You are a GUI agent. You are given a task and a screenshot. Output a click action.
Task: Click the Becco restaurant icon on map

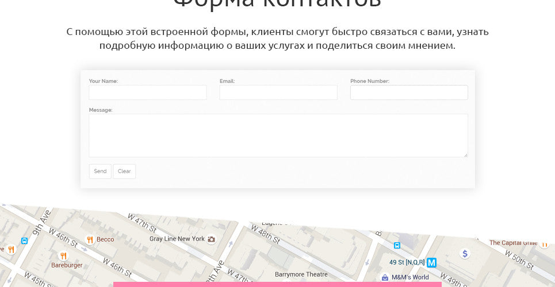coord(90,239)
